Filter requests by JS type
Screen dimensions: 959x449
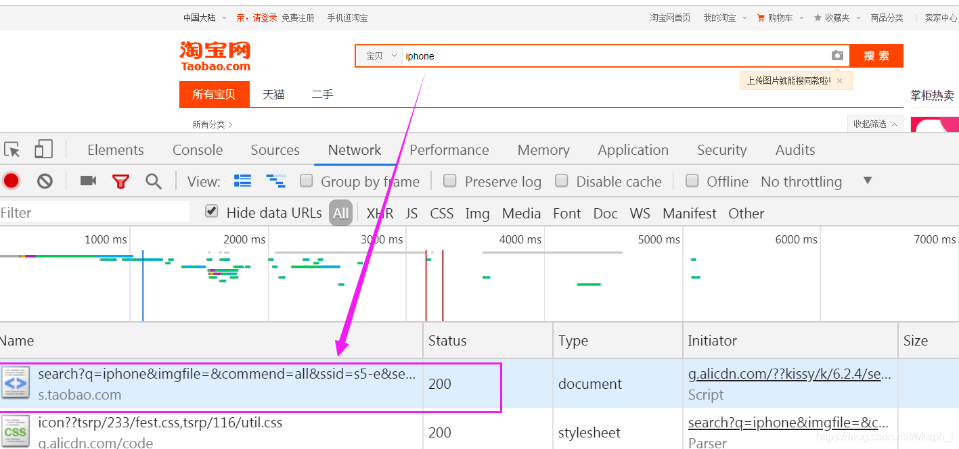pos(411,213)
